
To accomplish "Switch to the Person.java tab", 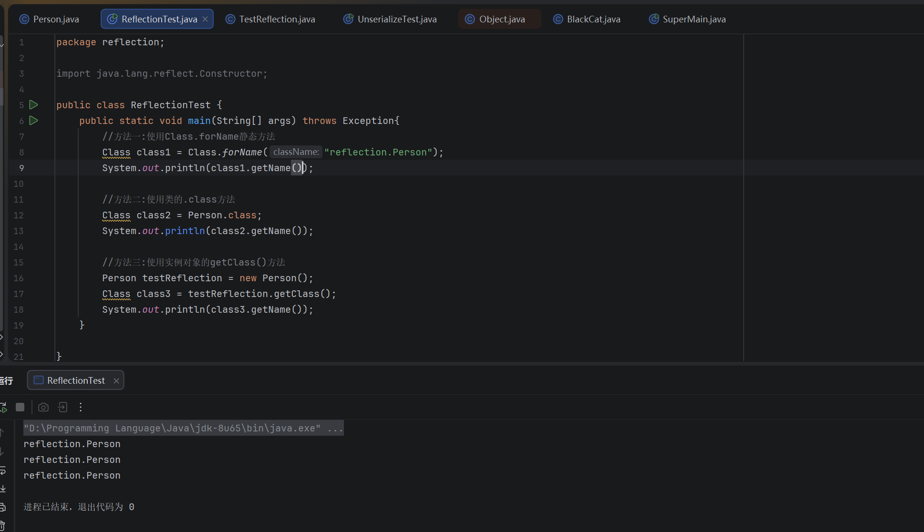I will coord(49,19).
